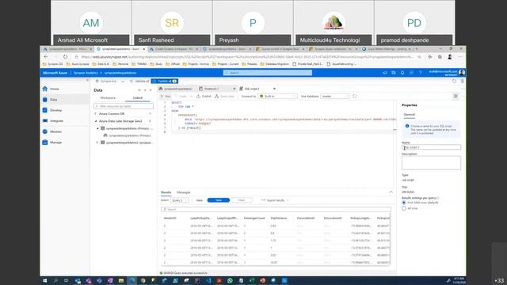The width and height of the screenshot is (507, 285).
Task: Open the Home hub in sidebar
Action: (65, 89)
